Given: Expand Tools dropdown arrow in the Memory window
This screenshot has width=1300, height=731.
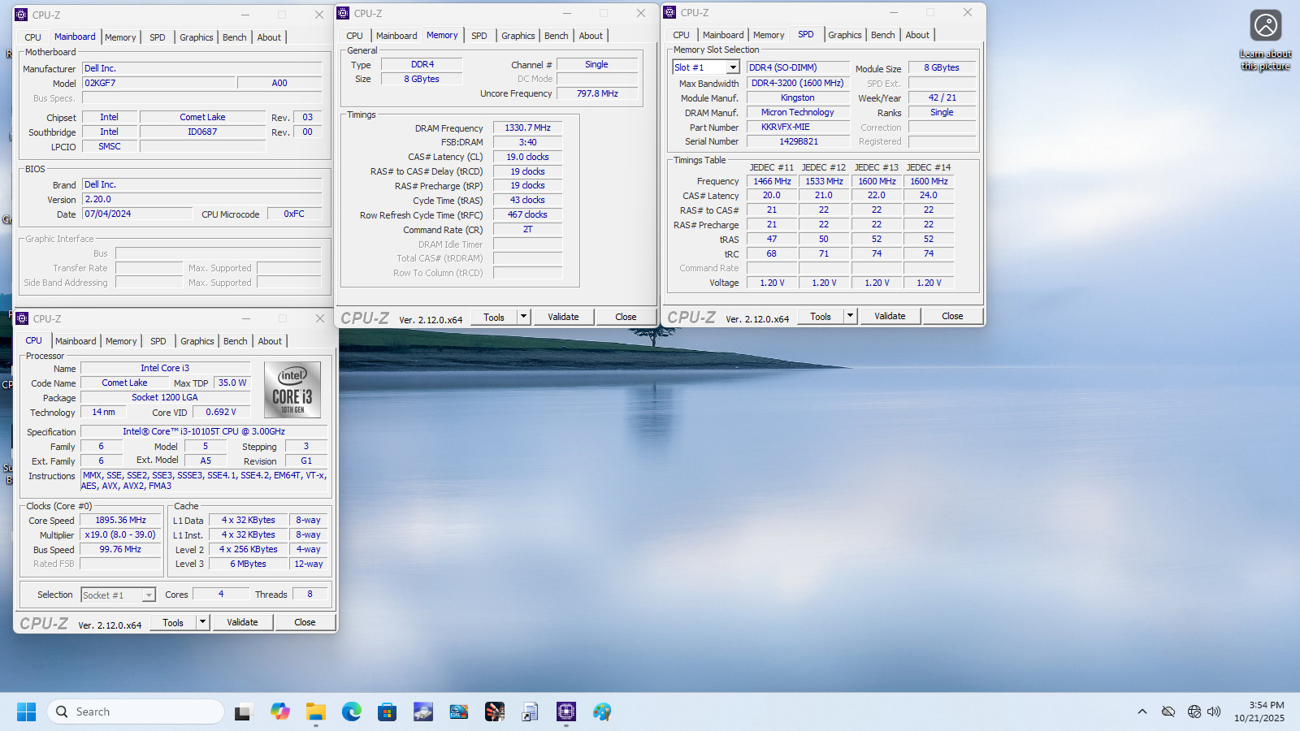Looking at the screenshot, I should [x=524, y=317].
